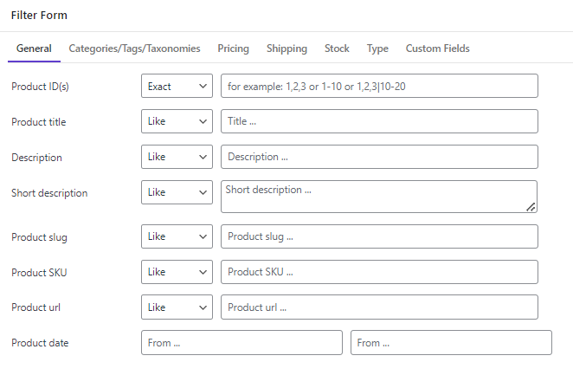The height and width of the screenshot is (388, 573).
Task: Expand the Short description Like dropdown
Action: pos(177,192)
